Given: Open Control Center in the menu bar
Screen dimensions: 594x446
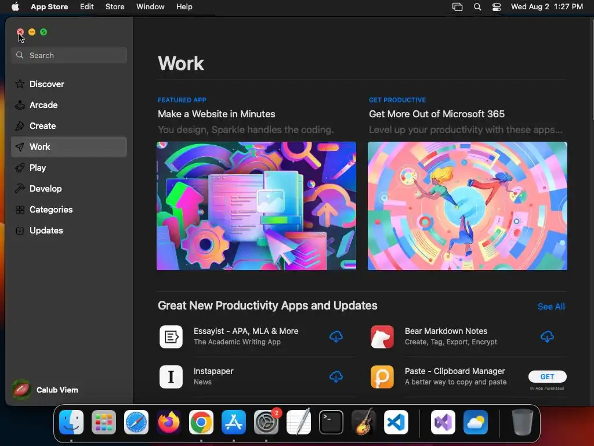Looking at the screenshot, I should click(497, 7).
